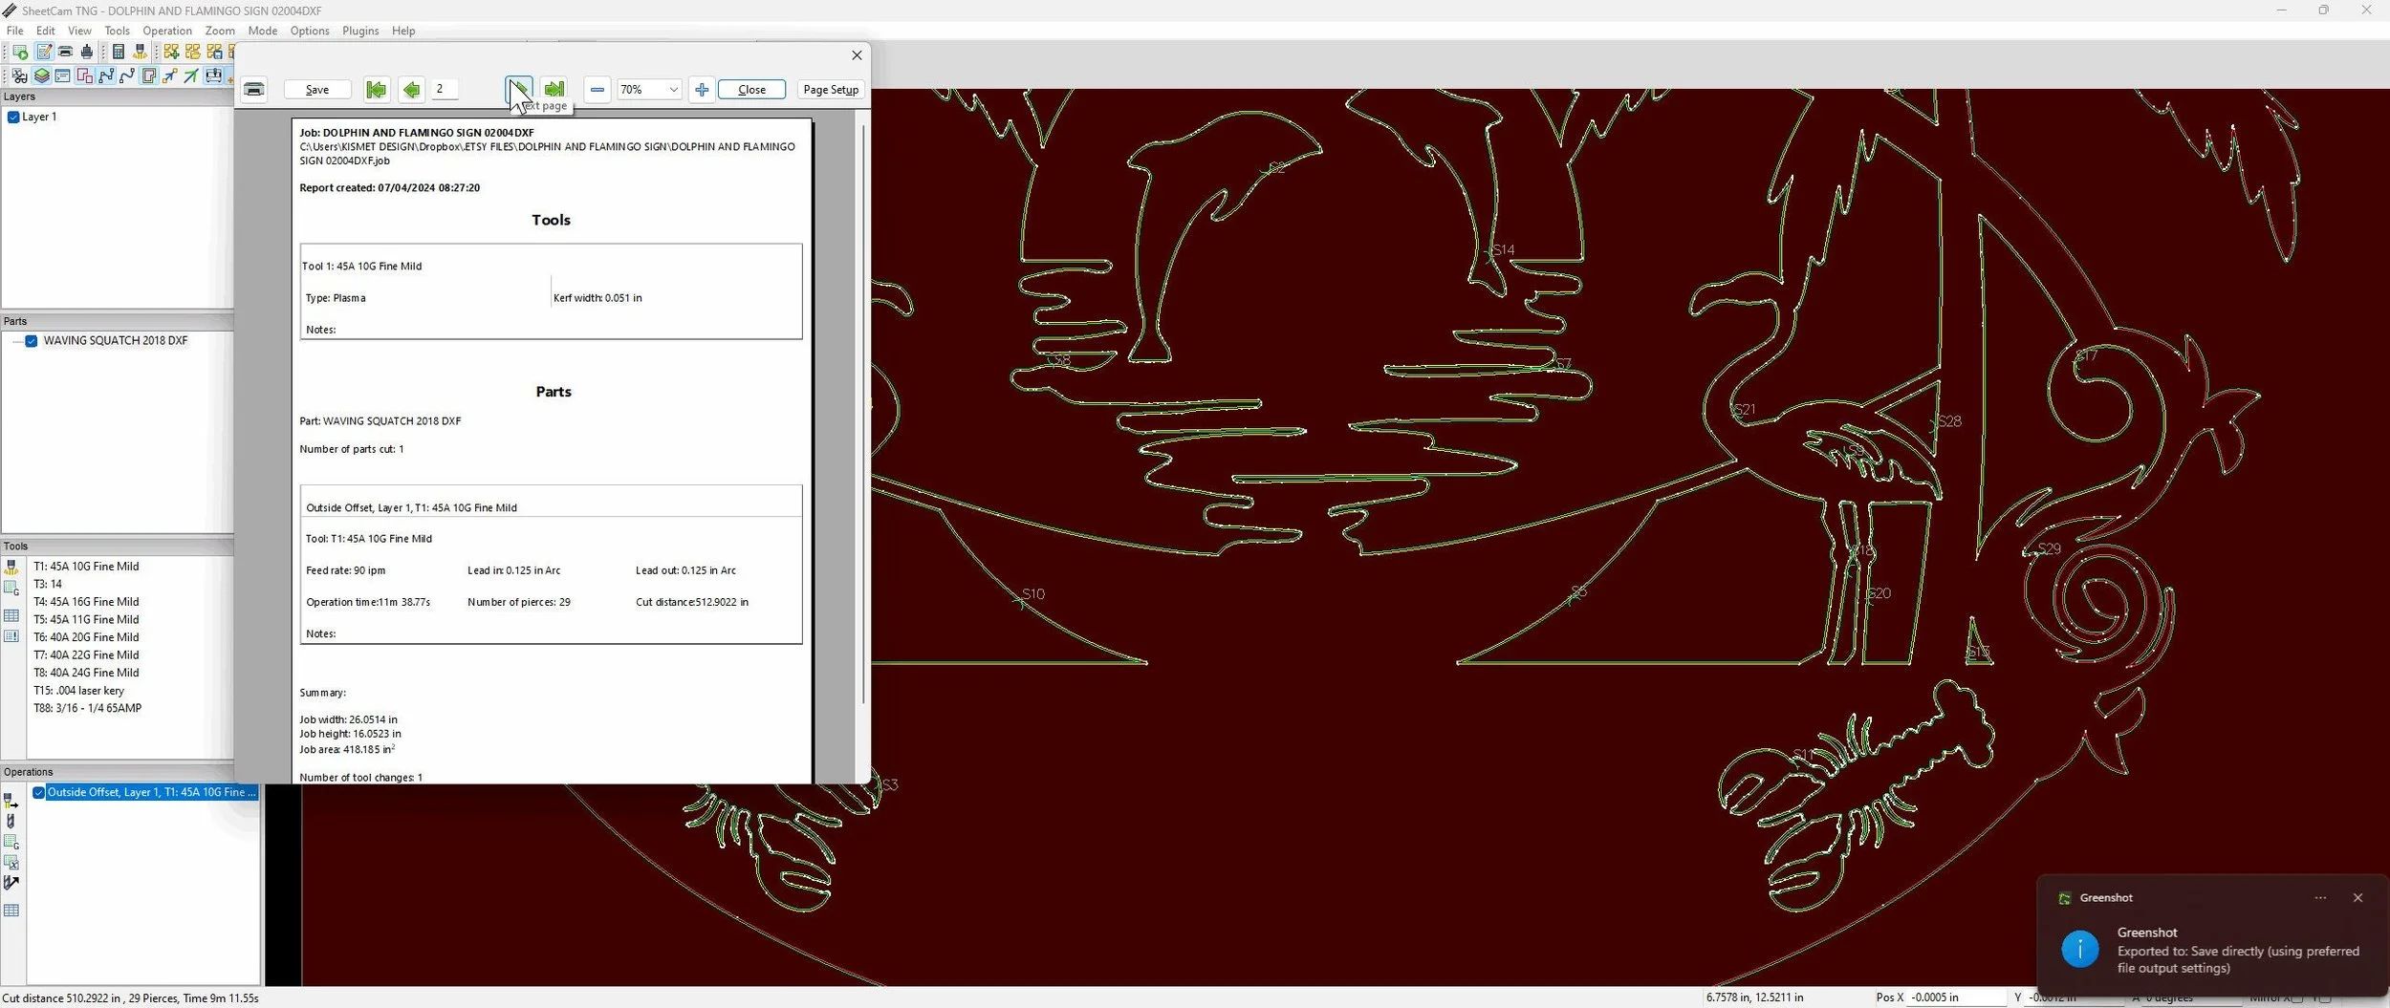The width and height of the screenshot is (2390, 1008).
Task: Click the G-code sheet icon in Tools panel
Action: pos(11,589)
